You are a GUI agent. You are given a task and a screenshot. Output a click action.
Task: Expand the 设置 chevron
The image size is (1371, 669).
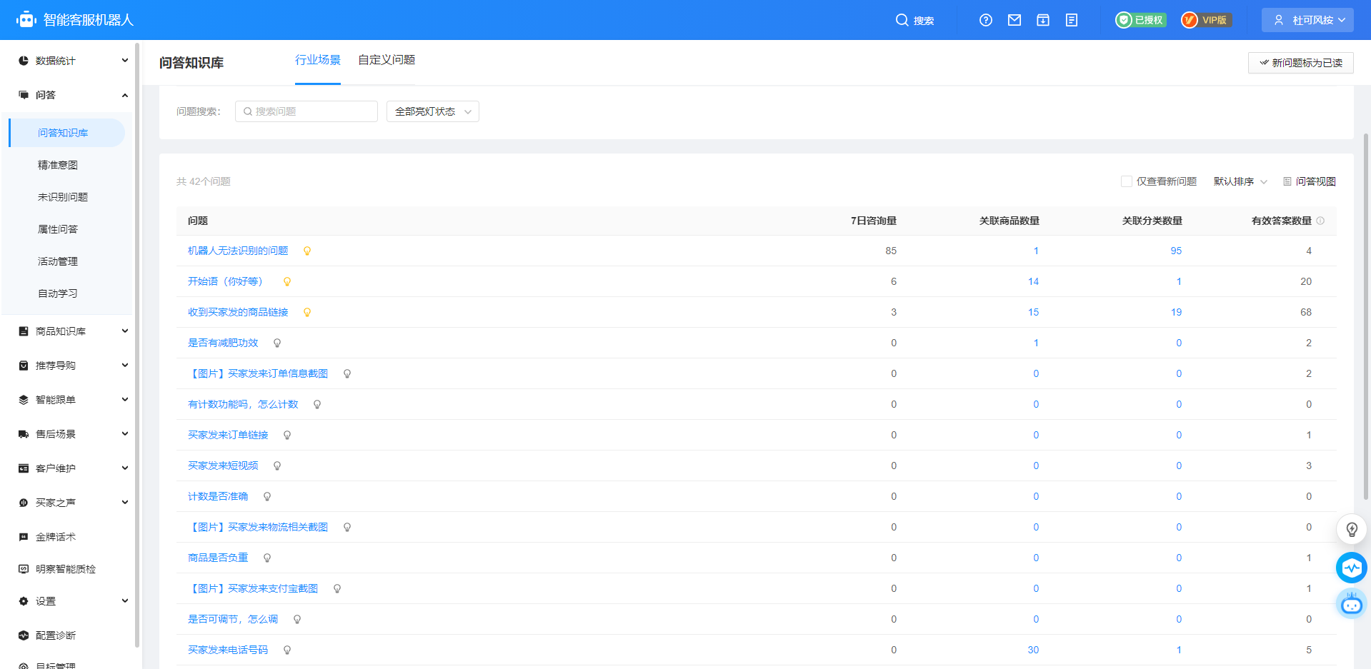pos(125,601)
